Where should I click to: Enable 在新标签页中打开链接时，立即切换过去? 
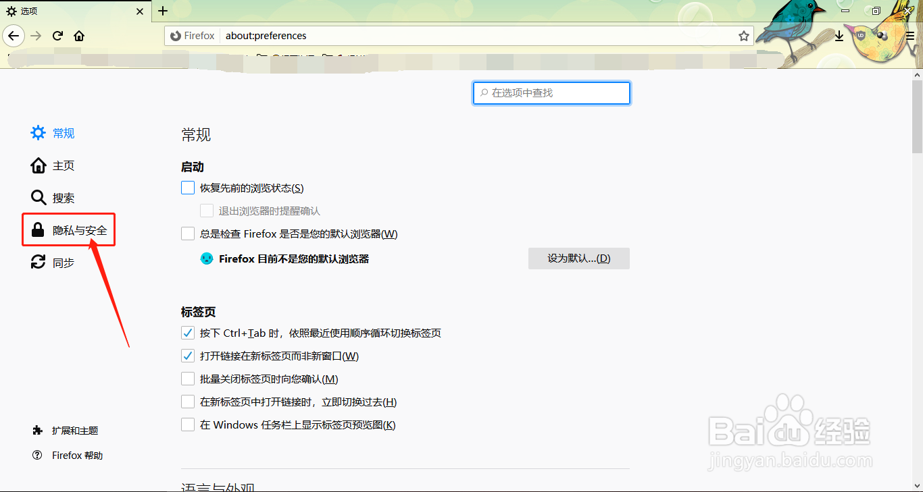(x=188, y=402)
